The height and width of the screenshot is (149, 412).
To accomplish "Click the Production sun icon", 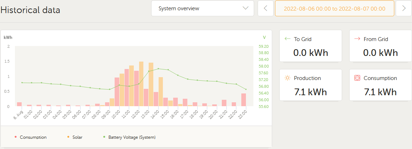I will point(288,78).
